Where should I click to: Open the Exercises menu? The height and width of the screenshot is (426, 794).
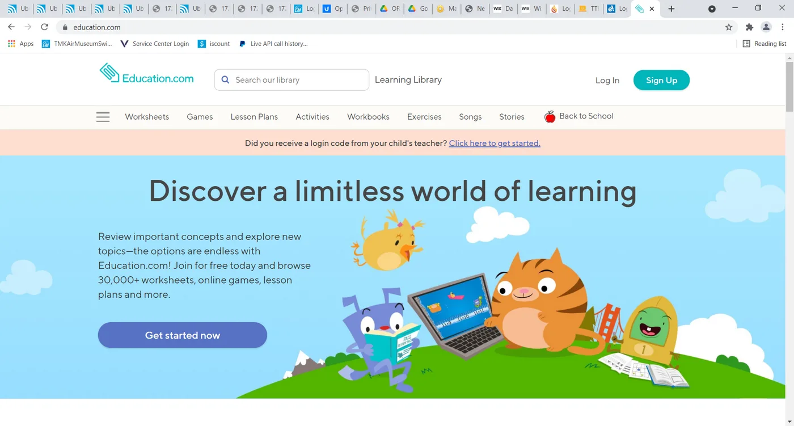pyautogui.click(x=424, y=117)
